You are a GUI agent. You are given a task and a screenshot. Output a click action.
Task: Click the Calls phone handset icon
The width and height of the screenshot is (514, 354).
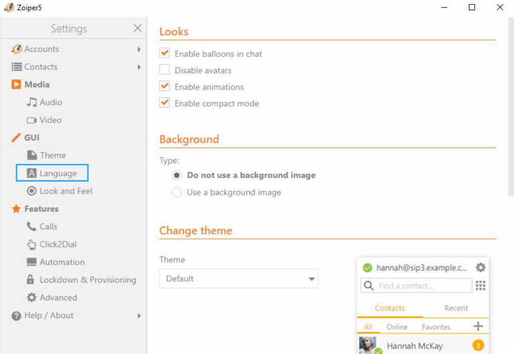pyautogui.click(x=32, y=226)
